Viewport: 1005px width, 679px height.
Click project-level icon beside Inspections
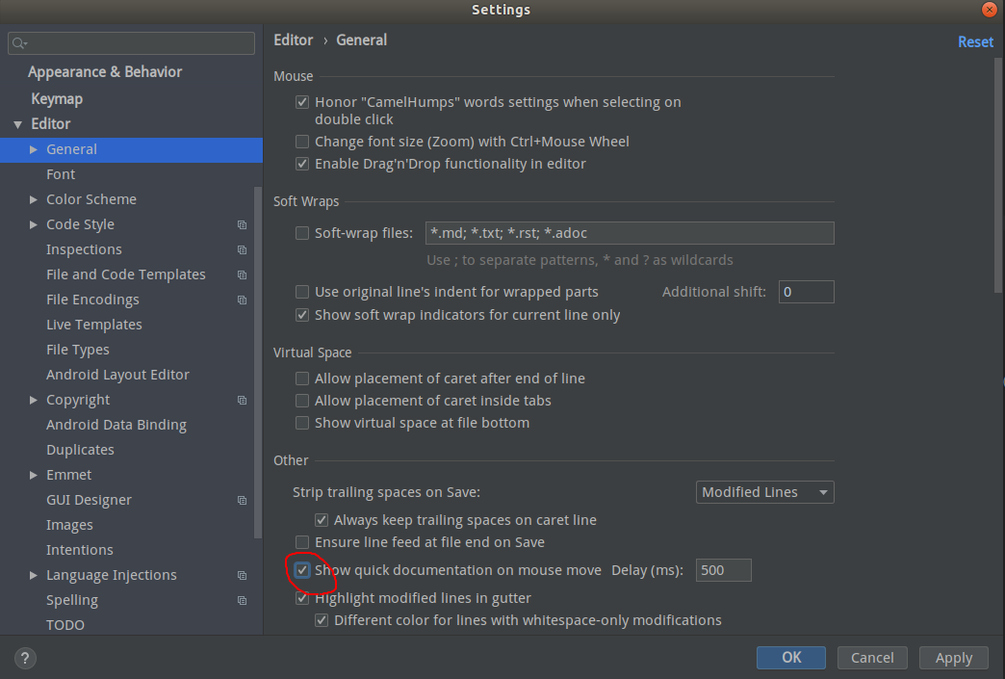[x=242, y=249]
